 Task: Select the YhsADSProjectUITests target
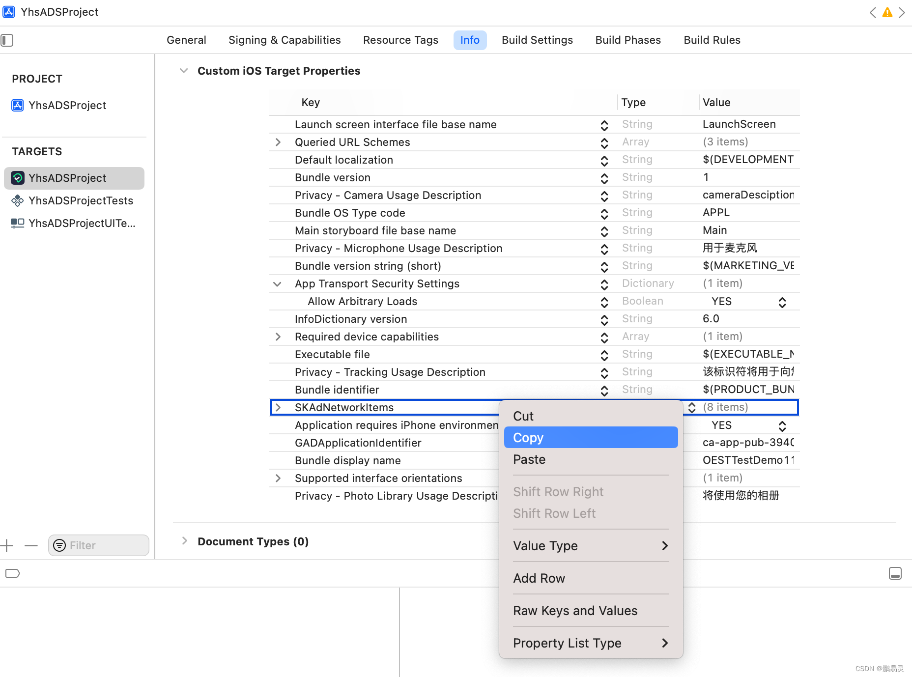point(73,223)
